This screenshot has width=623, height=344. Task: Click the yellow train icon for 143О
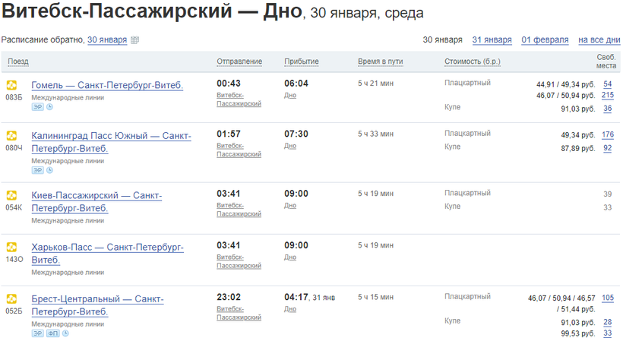pyautogui.click(x=11, y=247)
